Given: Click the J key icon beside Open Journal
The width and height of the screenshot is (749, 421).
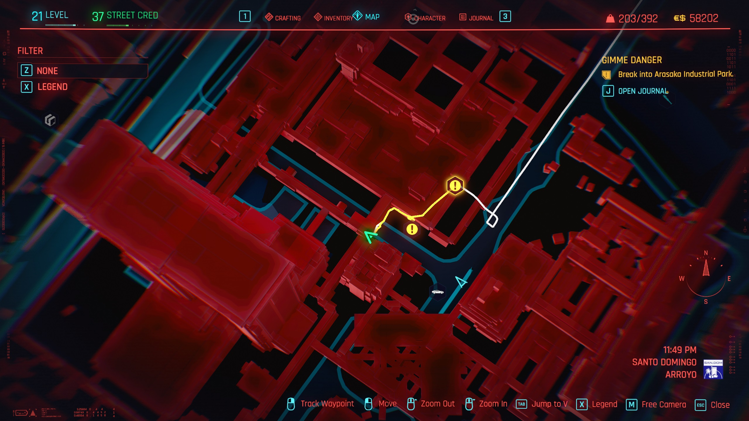Looking at the screenshot, I should click(608, 91).
